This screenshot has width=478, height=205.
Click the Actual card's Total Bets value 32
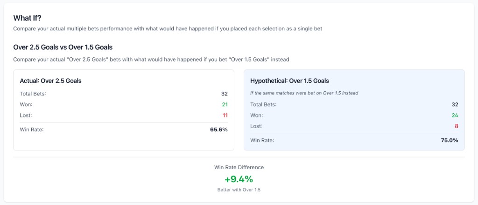(224, 94)
